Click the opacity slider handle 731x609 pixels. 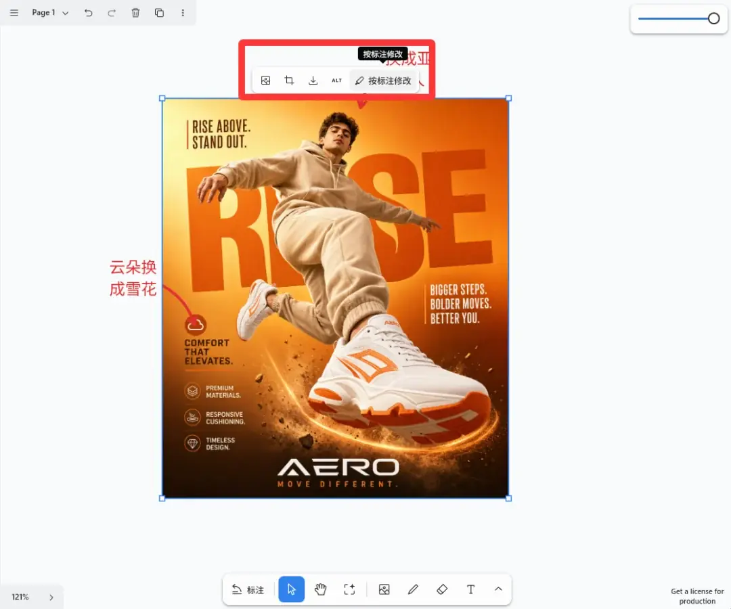click(x=713, y=19)
